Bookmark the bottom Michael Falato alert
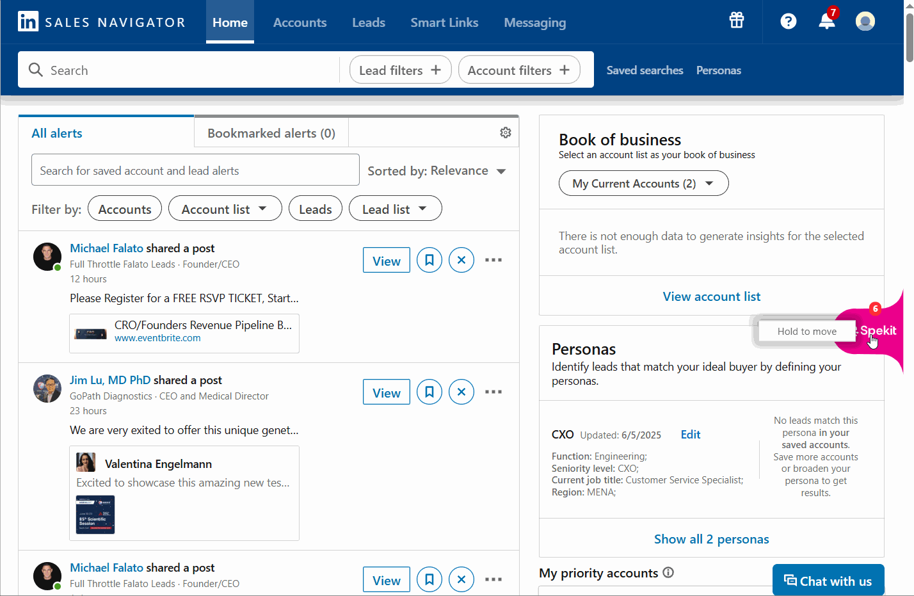The width and height of the screenshot is (914, 596). 429,579
